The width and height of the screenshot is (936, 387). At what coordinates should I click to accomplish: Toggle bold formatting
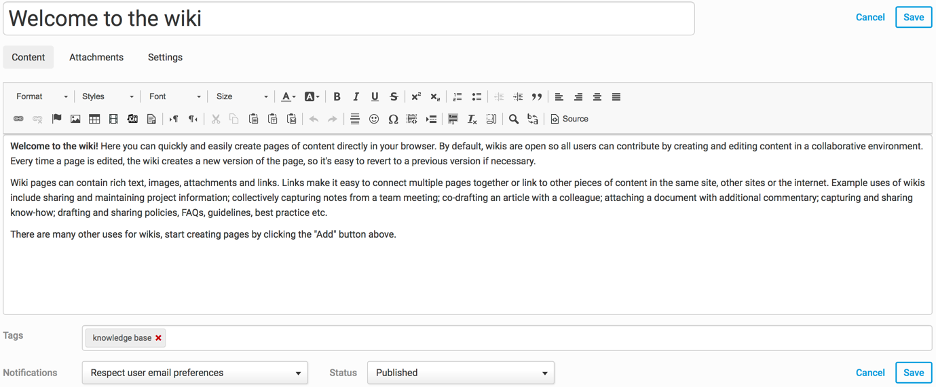pyautogui.click(x=337, y=96)
